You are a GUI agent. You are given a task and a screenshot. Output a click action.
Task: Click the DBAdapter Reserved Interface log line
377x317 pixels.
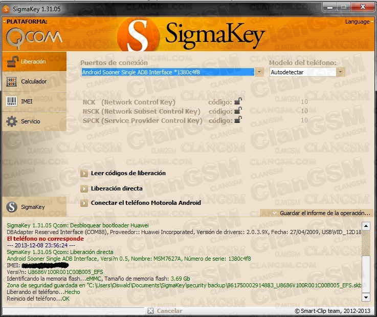184,232
